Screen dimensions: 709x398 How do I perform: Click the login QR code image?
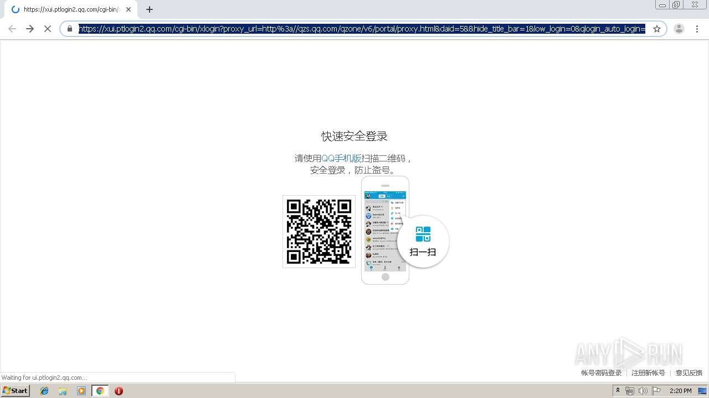pos(319,232)
